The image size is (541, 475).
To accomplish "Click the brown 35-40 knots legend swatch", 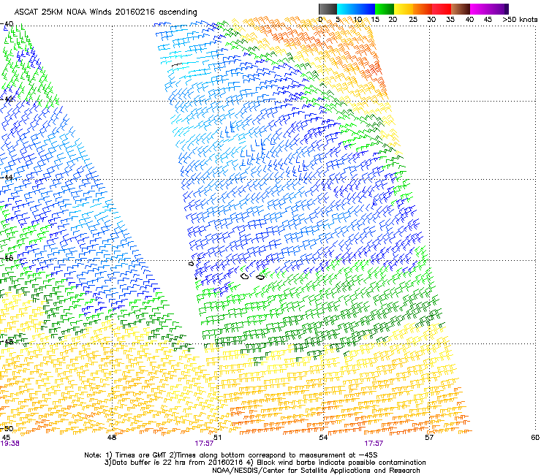I will 461,9.
